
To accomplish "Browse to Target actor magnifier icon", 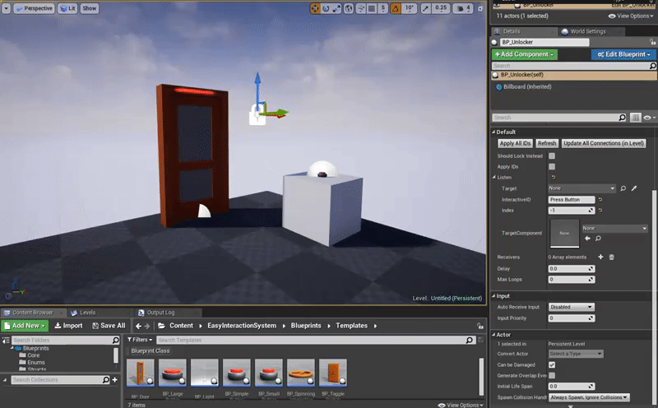I will click(x=623, y=188).
